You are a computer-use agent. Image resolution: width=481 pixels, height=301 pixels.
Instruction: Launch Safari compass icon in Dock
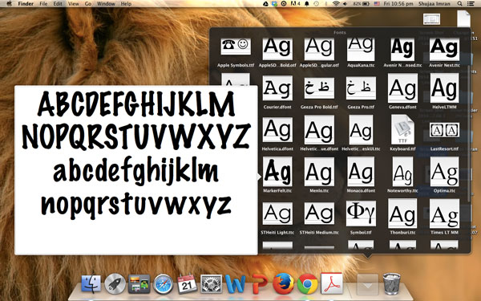(163, 284)
